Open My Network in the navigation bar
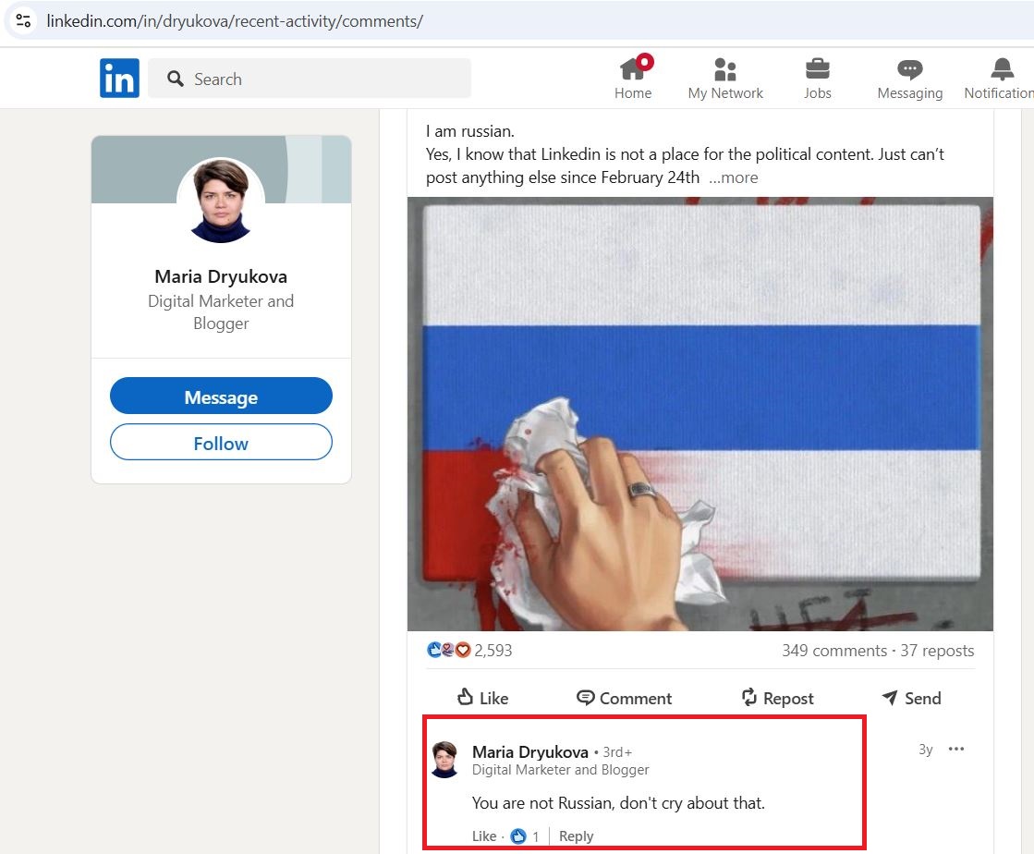 (725, 78)
